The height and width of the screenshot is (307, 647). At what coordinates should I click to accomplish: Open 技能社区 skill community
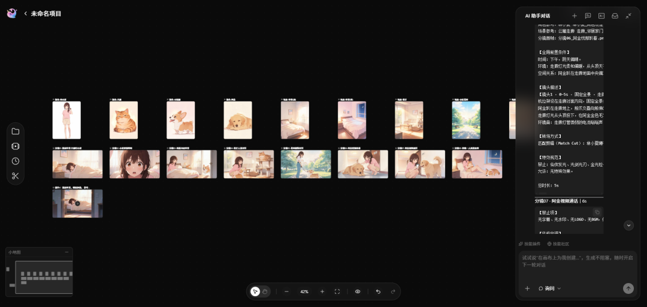[558, 244]
